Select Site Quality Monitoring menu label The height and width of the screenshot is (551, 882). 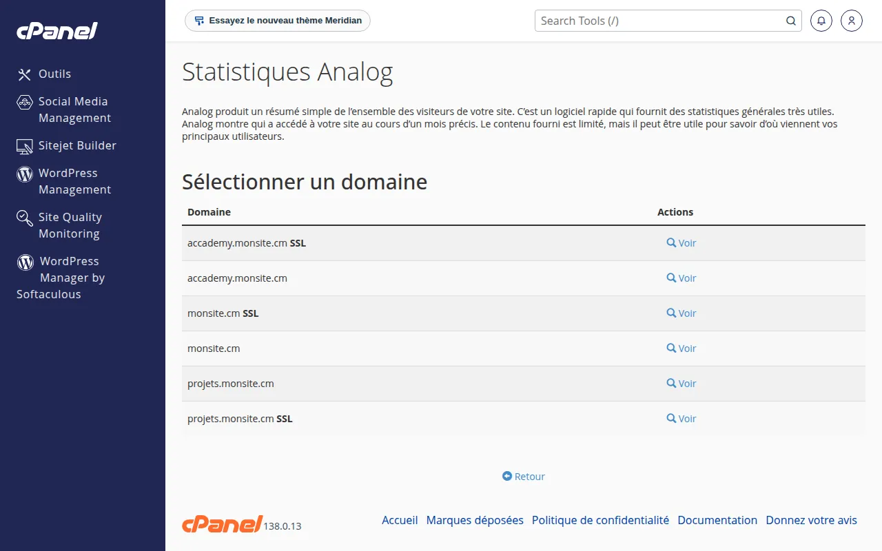tap(70, 225)
